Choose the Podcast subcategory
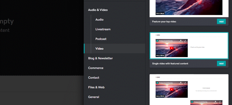This screenshot has height=105, width=232. (101, 39)
